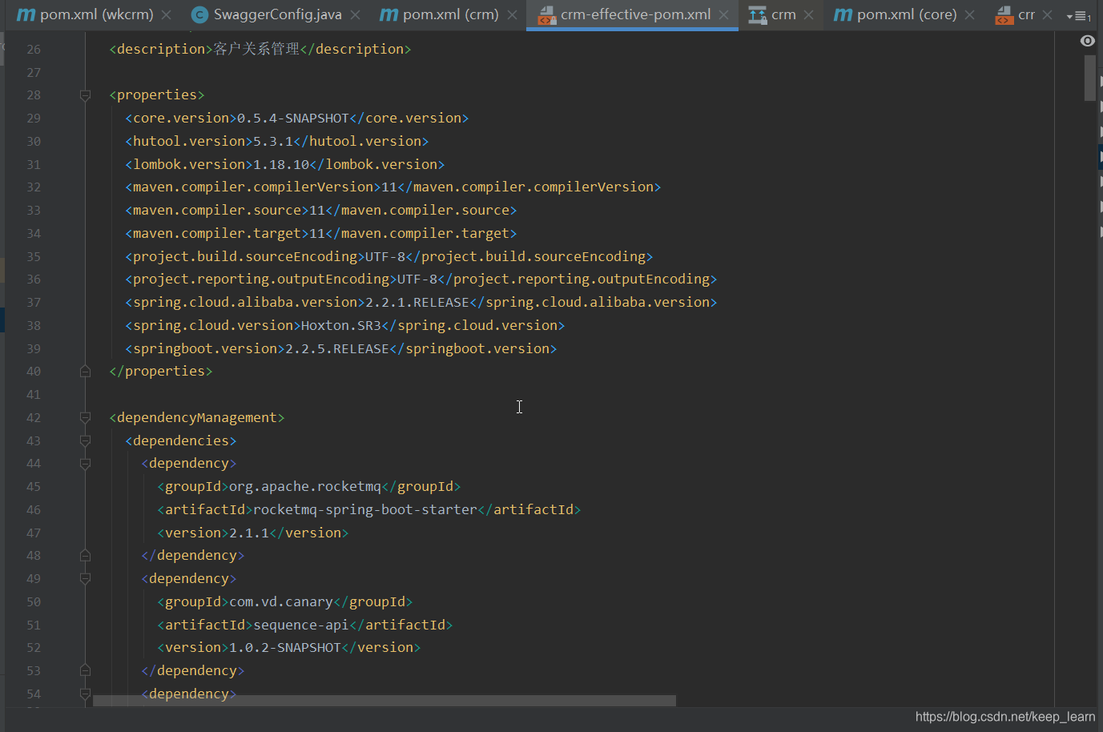Collapse the sequence-api dependency fold at line 49
1103x732 pixels.
[85, 579]
